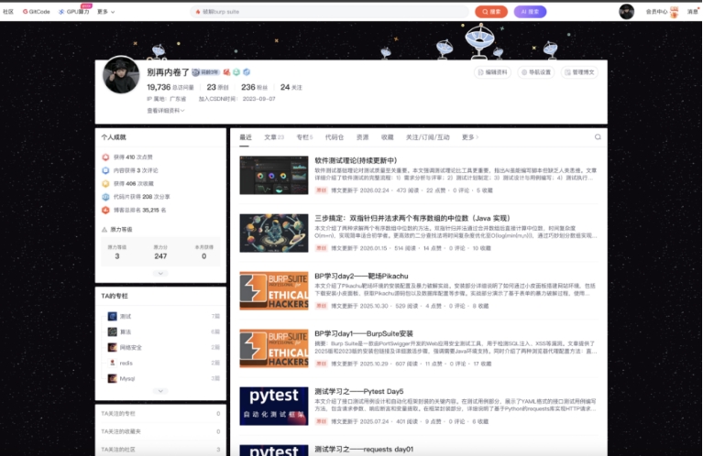
Task: Click the GitCode logo icon in top bar
Action: pyautogui.click(x=25, y=12)
